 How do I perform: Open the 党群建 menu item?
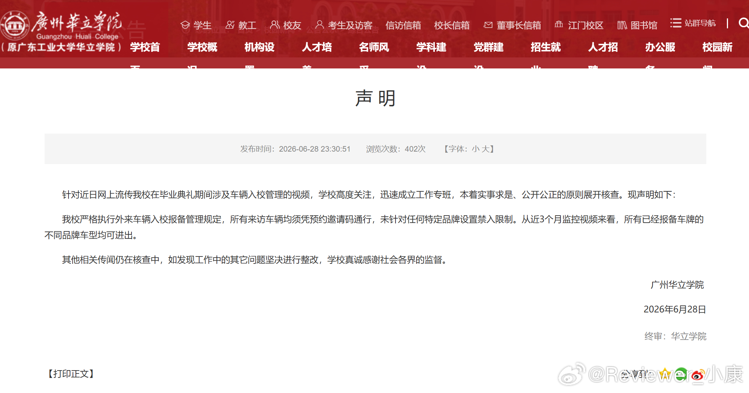point(489,47)
